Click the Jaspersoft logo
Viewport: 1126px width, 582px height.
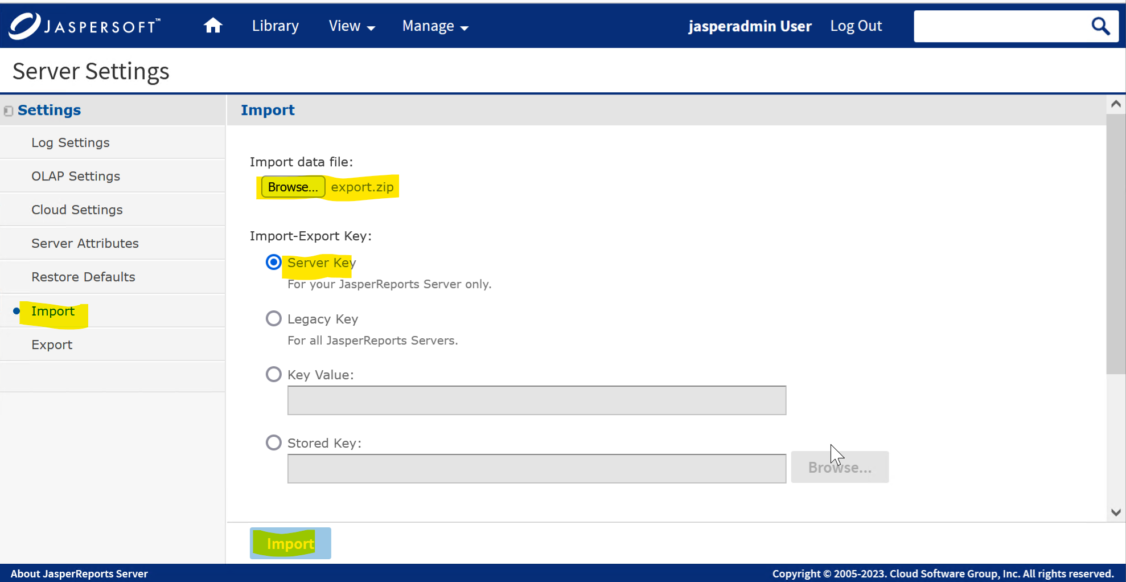click(x=85, y=26)
